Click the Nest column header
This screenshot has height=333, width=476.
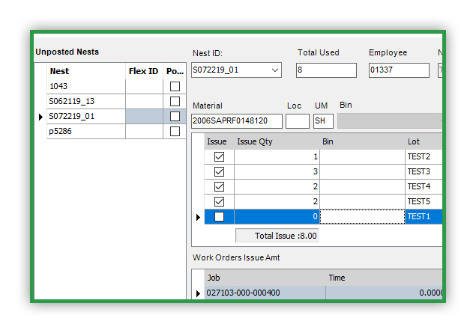click(86, 71)
